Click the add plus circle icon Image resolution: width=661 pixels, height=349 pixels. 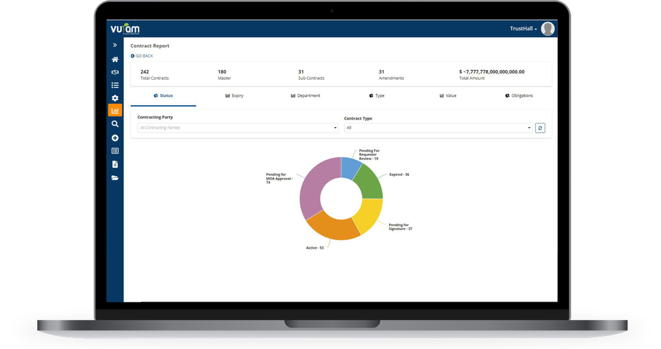click(x=115, y=138)
